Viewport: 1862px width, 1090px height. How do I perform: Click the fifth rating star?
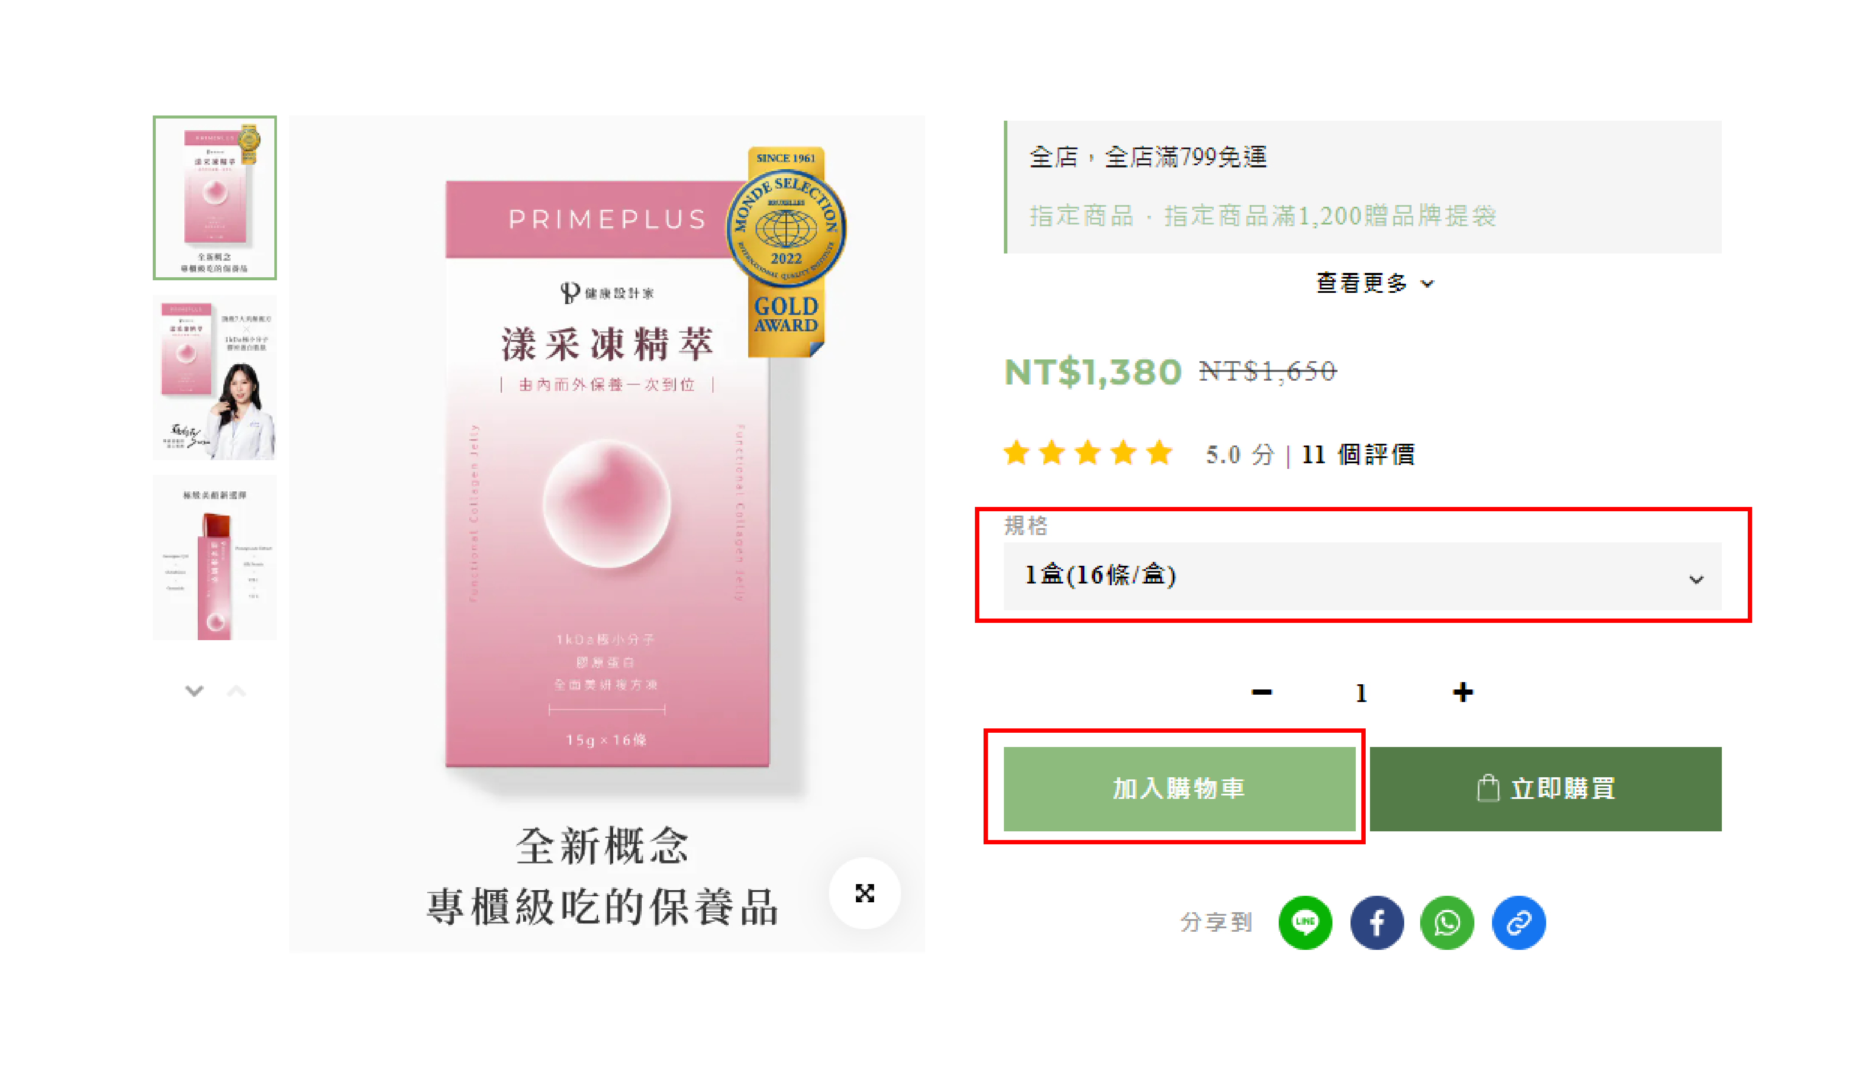click(x=1160, y=453)
